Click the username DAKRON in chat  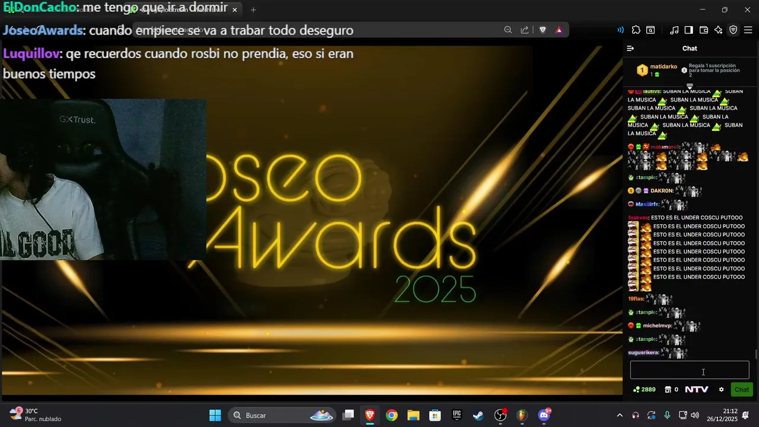point(662,191)
